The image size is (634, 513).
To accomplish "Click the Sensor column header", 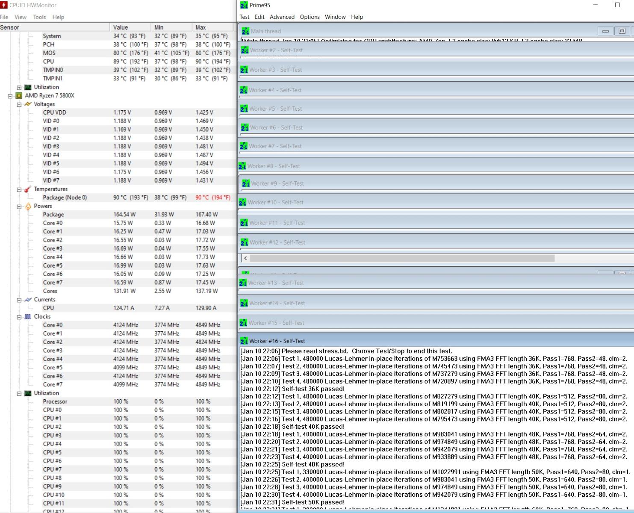I will pos(55,27).
